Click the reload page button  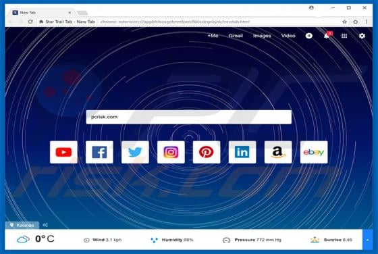click(x=30, y=22)
